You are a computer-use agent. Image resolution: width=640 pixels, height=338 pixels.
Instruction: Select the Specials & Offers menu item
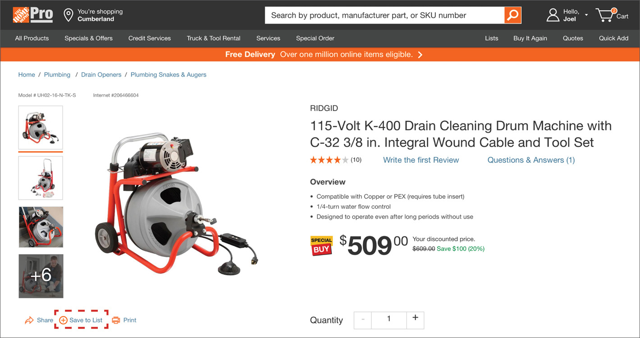coord(88,38)
